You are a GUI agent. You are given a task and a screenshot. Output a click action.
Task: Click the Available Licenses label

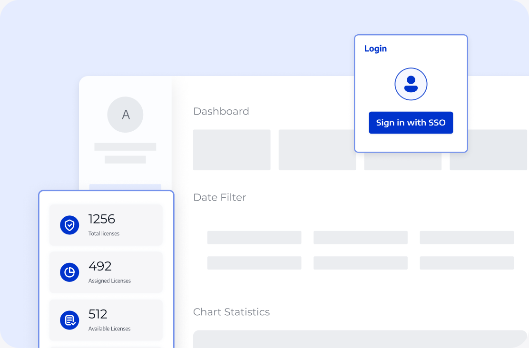coord(109,329)
